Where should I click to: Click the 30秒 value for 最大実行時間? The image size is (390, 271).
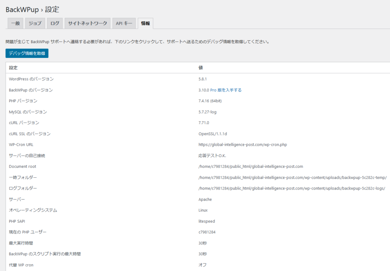tap(203, 243)
